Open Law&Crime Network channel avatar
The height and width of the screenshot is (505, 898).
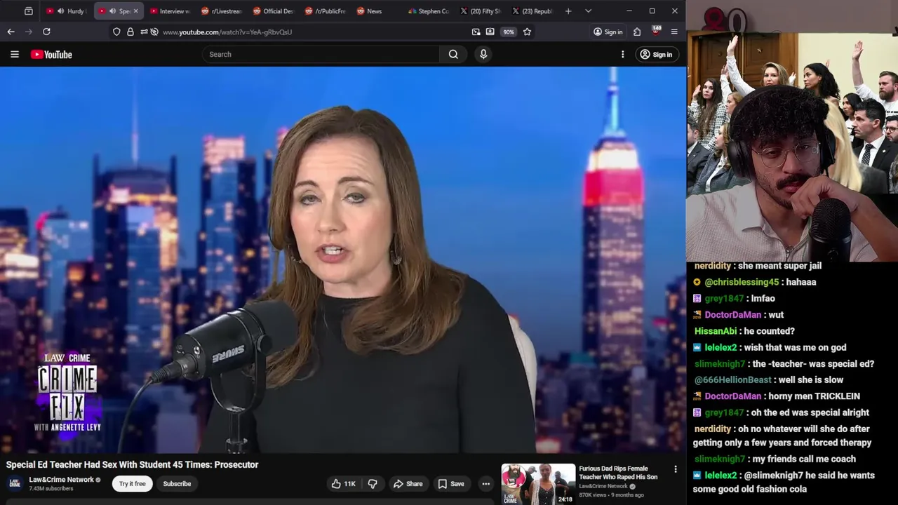[14, 483]
